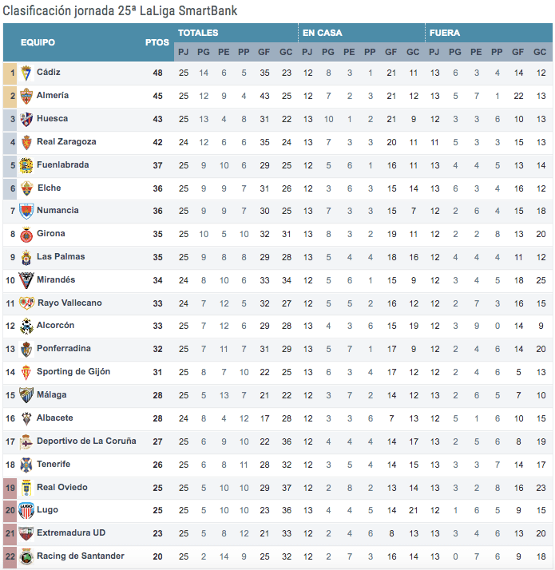Select the FUERA column group header
The width and height of the screenshot is (555, 570).
(x=445, y=33)
